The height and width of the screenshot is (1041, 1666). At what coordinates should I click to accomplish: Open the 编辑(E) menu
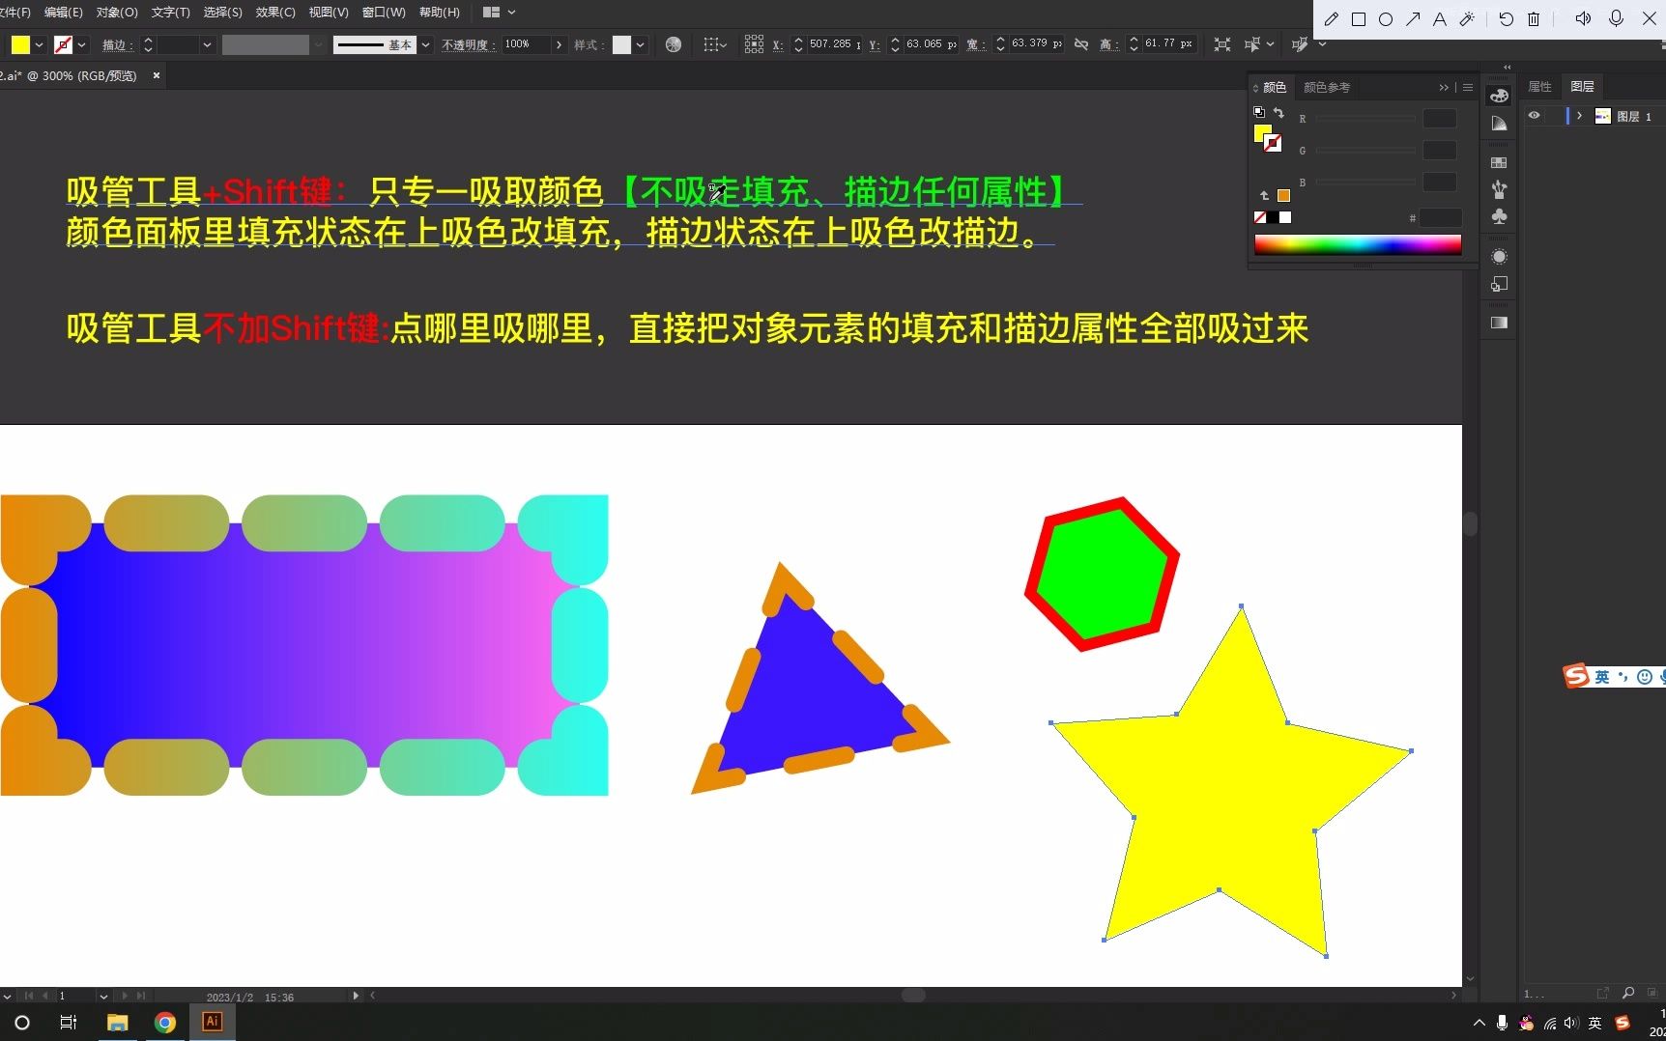tap(63, 13)
